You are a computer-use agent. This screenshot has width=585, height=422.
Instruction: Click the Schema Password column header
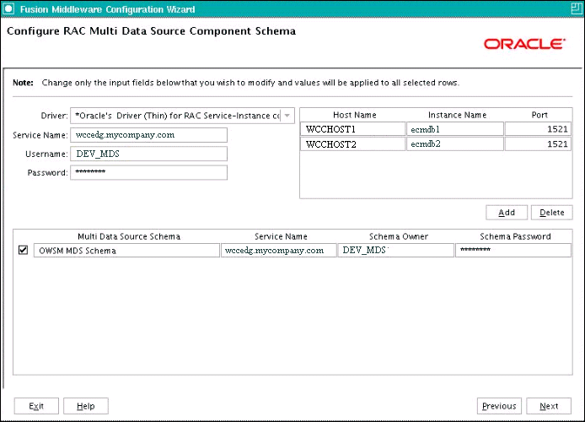click(515, 236)
